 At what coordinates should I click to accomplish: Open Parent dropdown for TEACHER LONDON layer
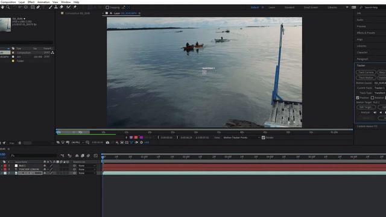(x=87, y=169)
